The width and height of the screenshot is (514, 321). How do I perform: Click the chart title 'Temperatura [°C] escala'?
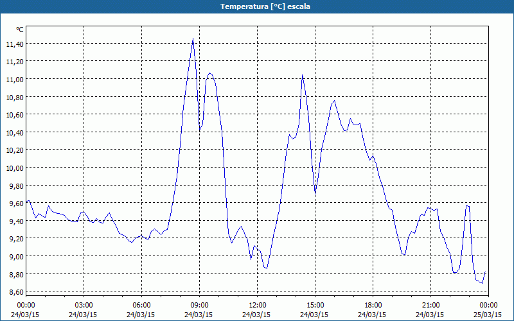coord(265,6)
